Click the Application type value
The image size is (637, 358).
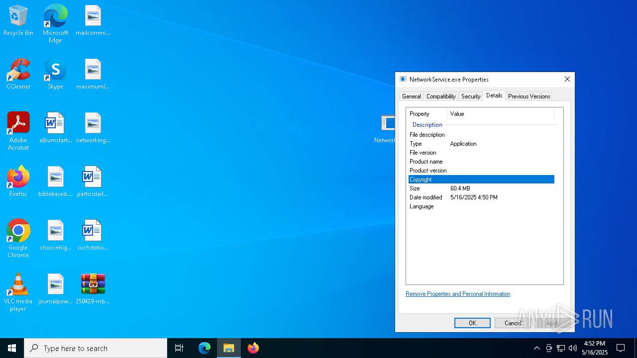coord(463,144)
